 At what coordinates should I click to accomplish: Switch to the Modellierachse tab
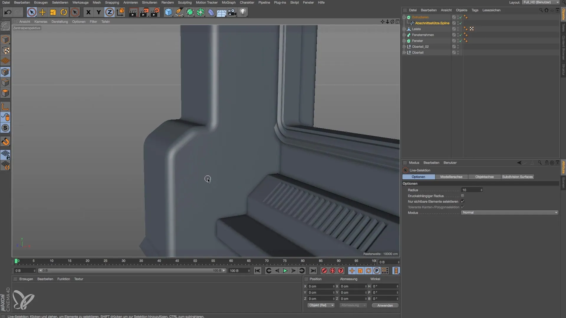(451, 177)
